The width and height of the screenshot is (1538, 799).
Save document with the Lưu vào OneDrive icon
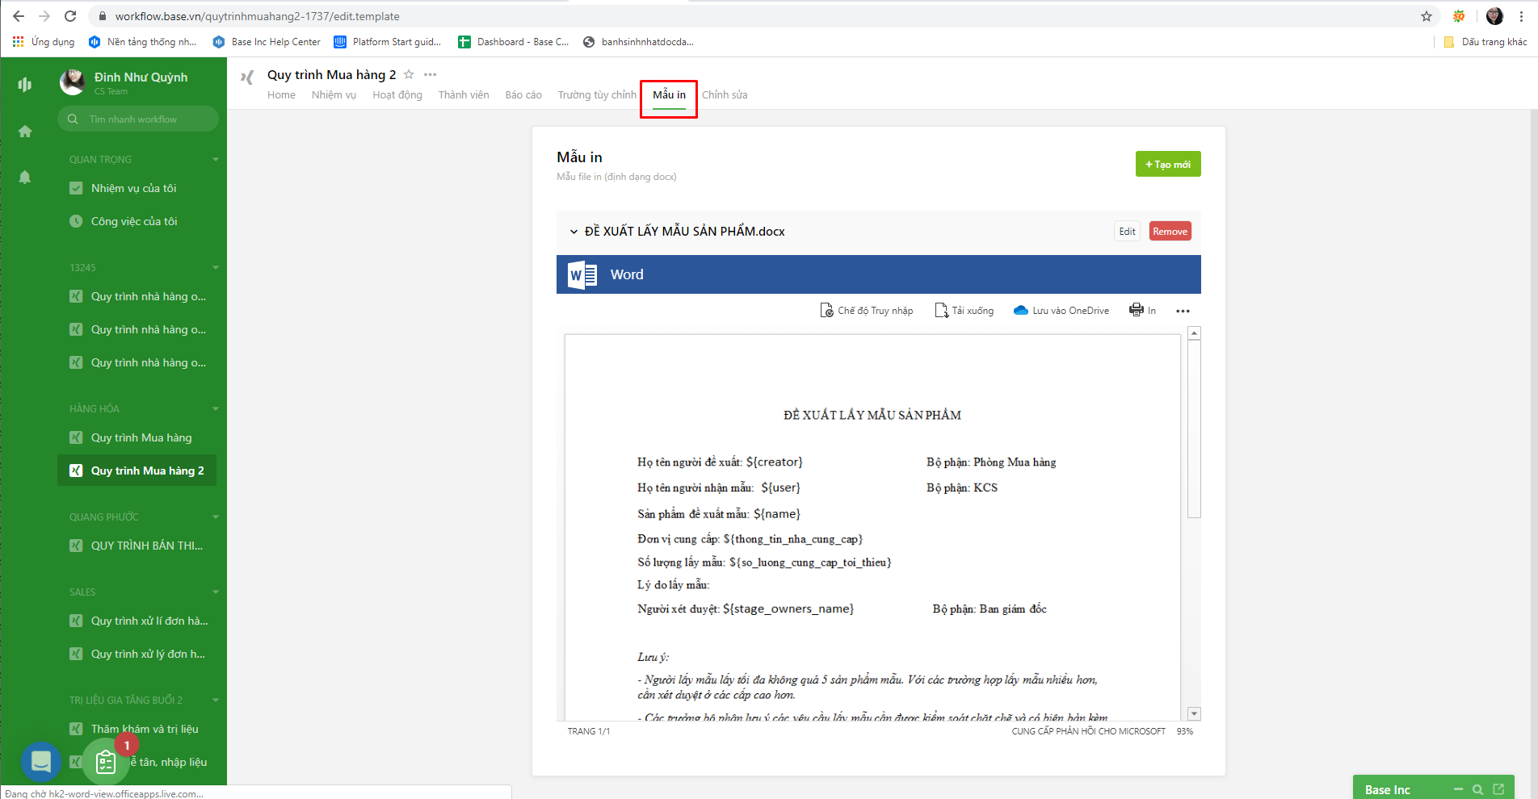[1061, 310]
